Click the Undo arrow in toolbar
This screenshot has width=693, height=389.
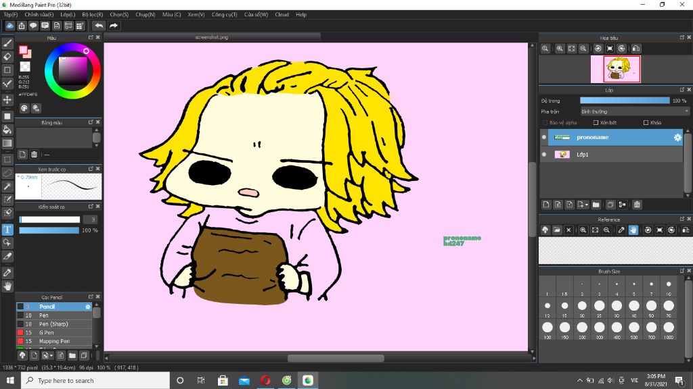(x=99, y=26)
